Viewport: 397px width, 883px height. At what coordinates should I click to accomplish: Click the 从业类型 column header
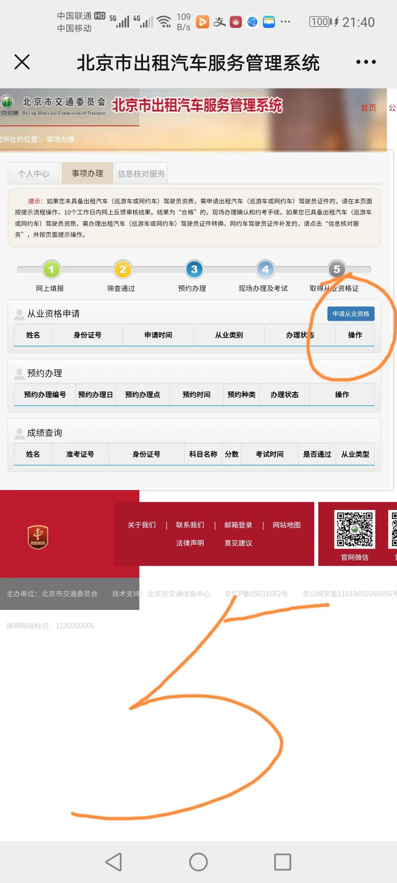point(355,454)
